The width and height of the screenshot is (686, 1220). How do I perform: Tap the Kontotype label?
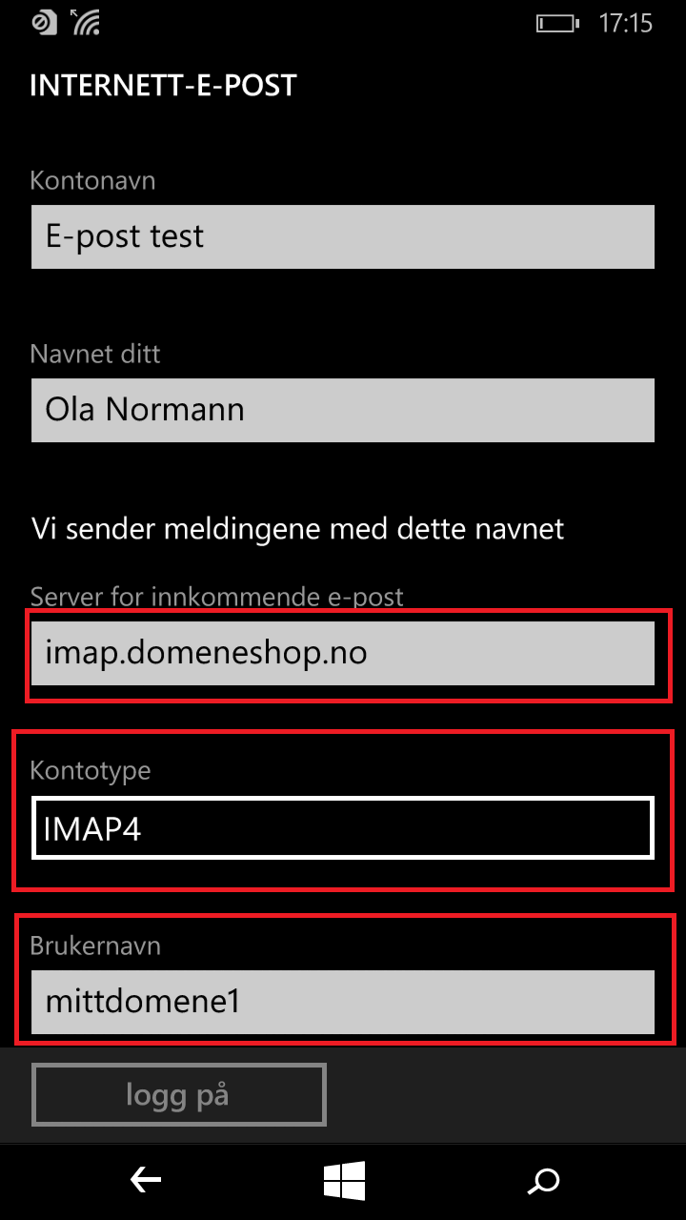tap(91, 770)
